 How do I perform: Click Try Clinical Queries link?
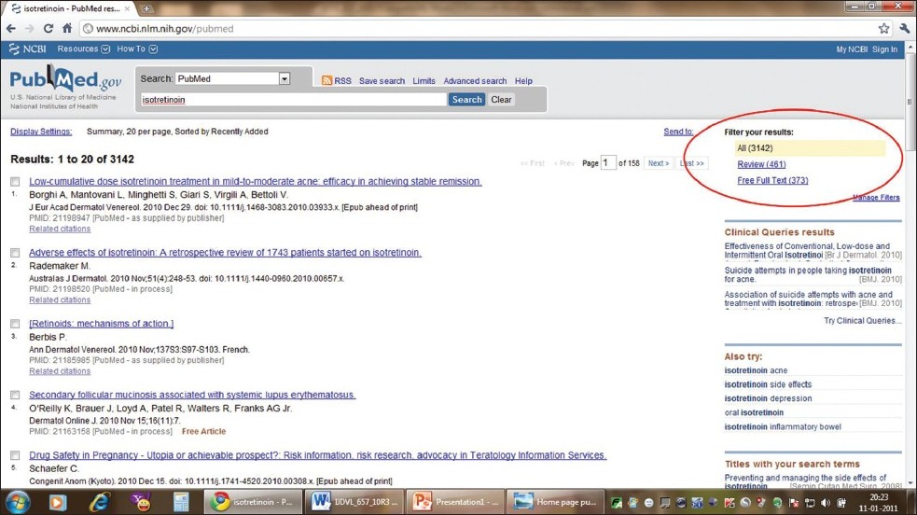click(863, 320)
